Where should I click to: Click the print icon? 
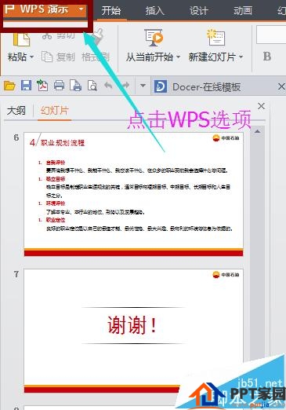click(59, 86)
